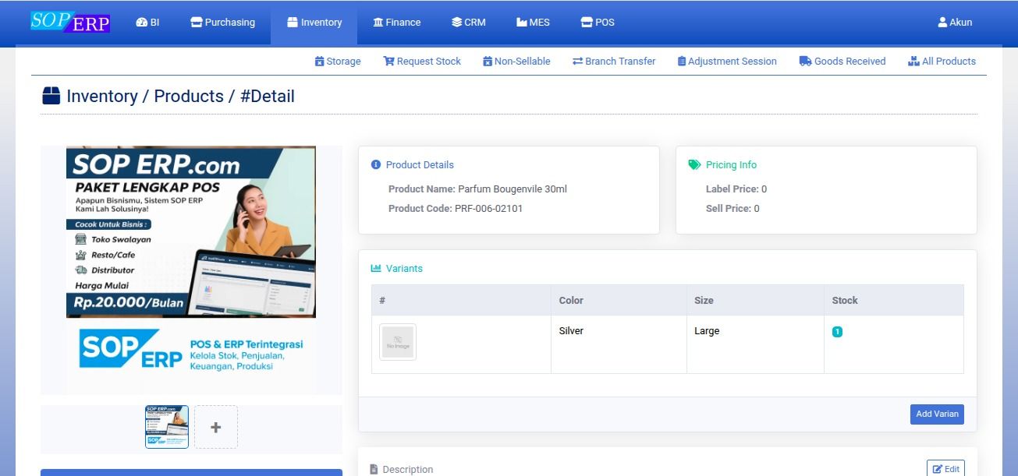The image size is (1018, 476).
Task: Open the BI menu
Action: [147, 23]
